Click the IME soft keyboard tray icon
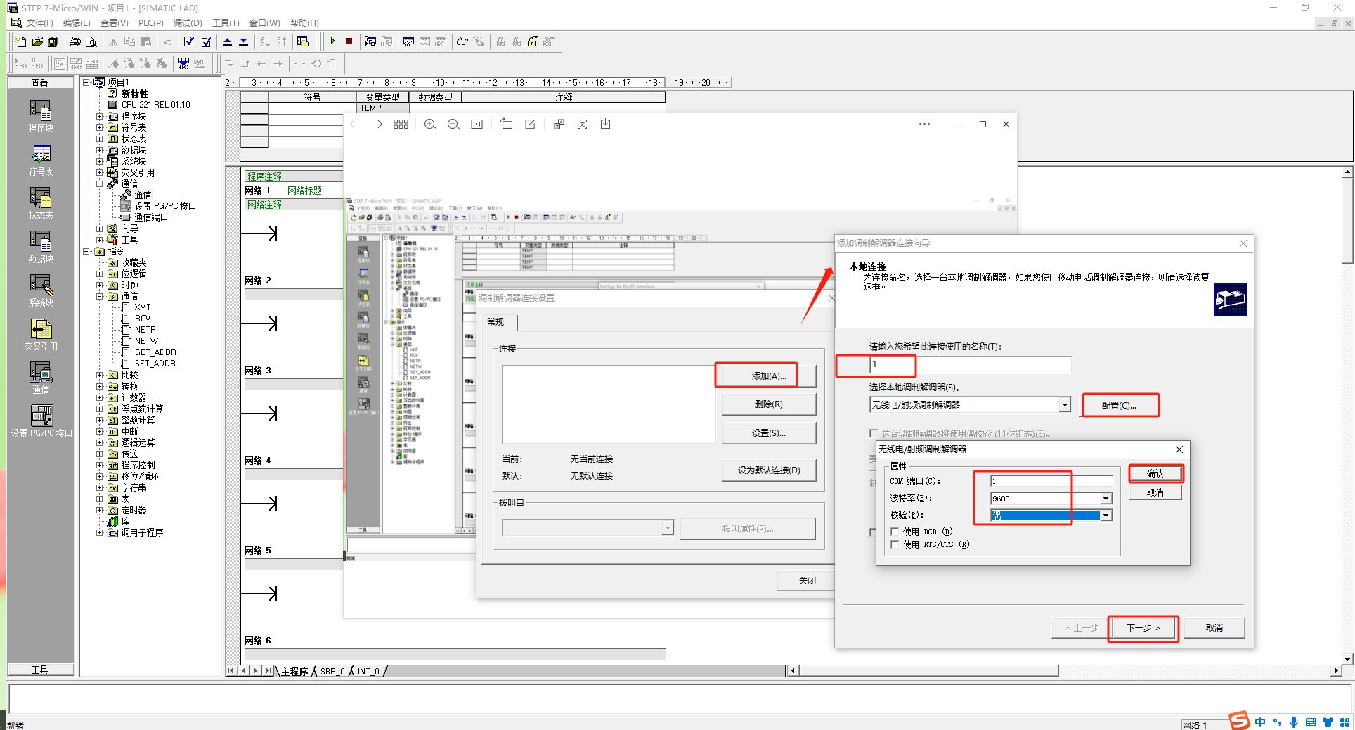This screenshot has width=1355, height=730. click(1311, 722)
